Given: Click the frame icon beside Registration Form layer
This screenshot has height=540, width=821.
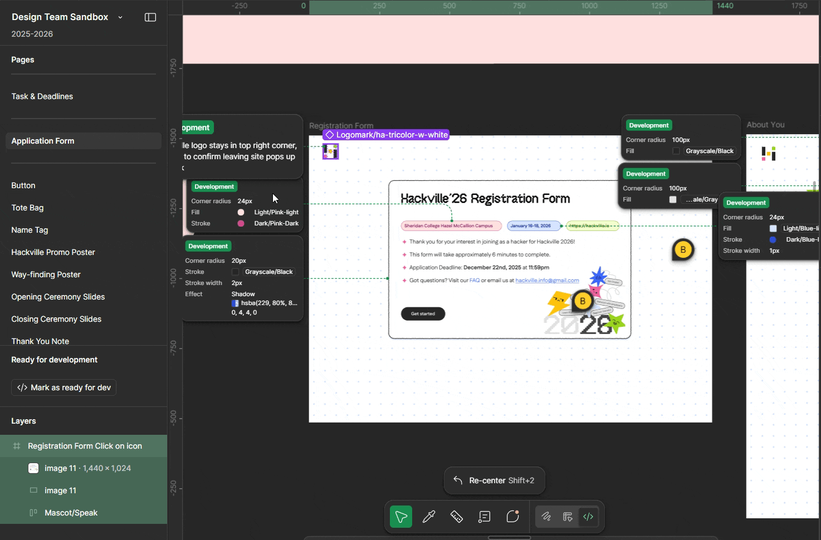Looking at the screenshot, I should click(x=17, y=446).
